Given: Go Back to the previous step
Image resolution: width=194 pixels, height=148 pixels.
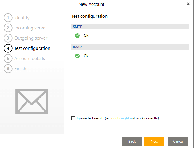Looking at the screenshot, I should pyautogui.click(x=132, y=141).
